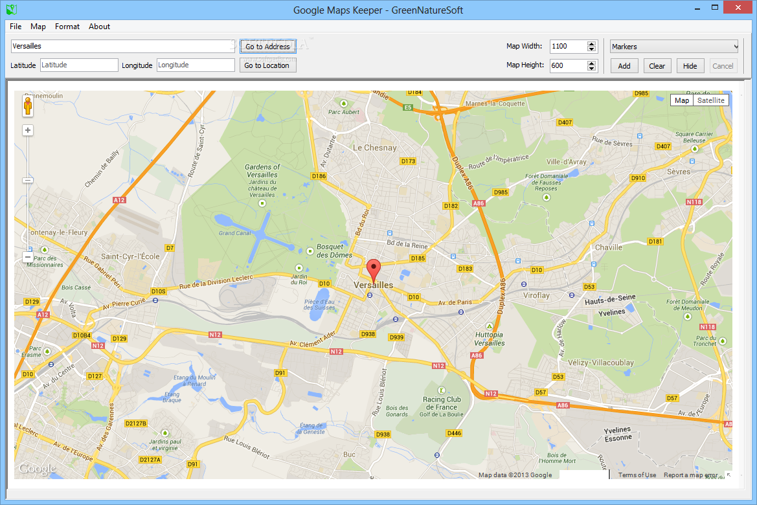Click the Go to Address button
Screen dimensions: 757x505
coord(268,47)
